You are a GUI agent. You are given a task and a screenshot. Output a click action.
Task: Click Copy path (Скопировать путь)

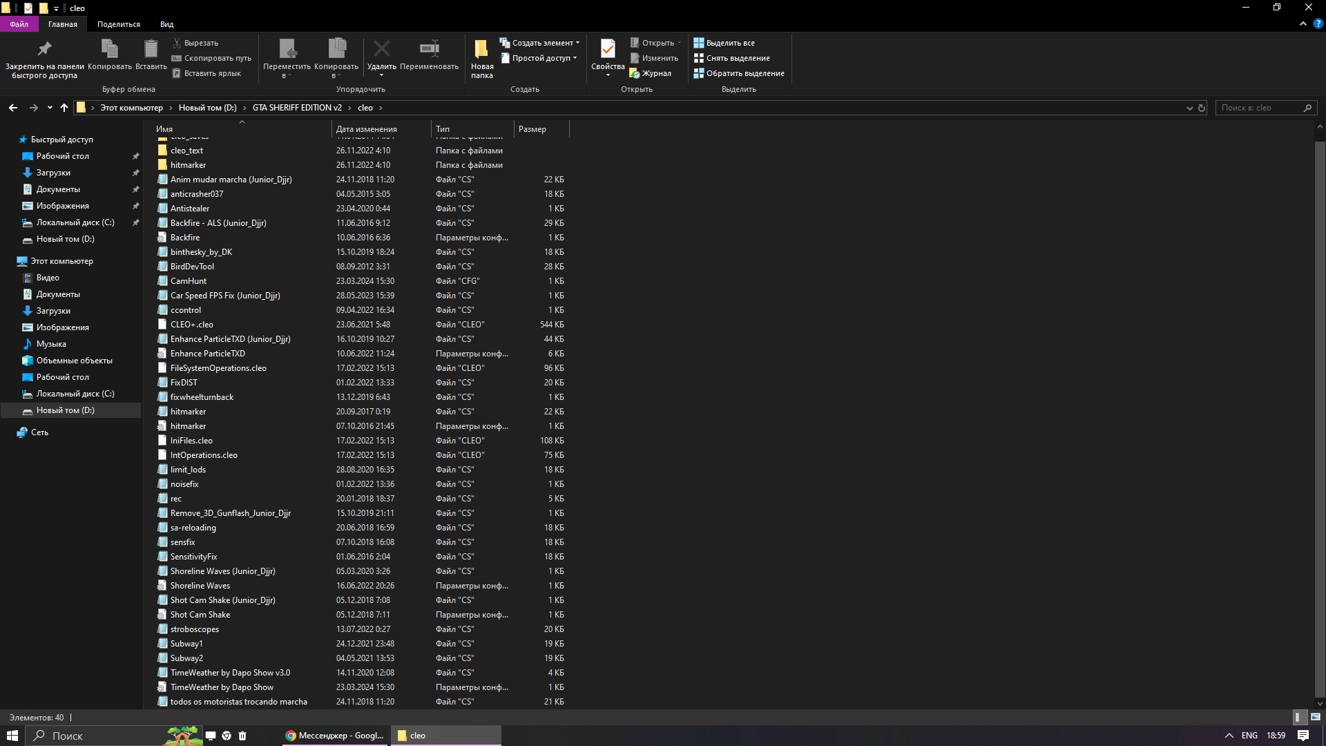pos(211,58)
